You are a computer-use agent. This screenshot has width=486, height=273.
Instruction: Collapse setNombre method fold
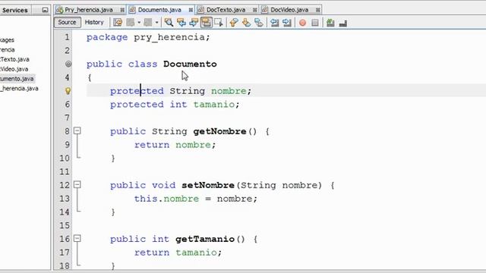pos(77,185)
